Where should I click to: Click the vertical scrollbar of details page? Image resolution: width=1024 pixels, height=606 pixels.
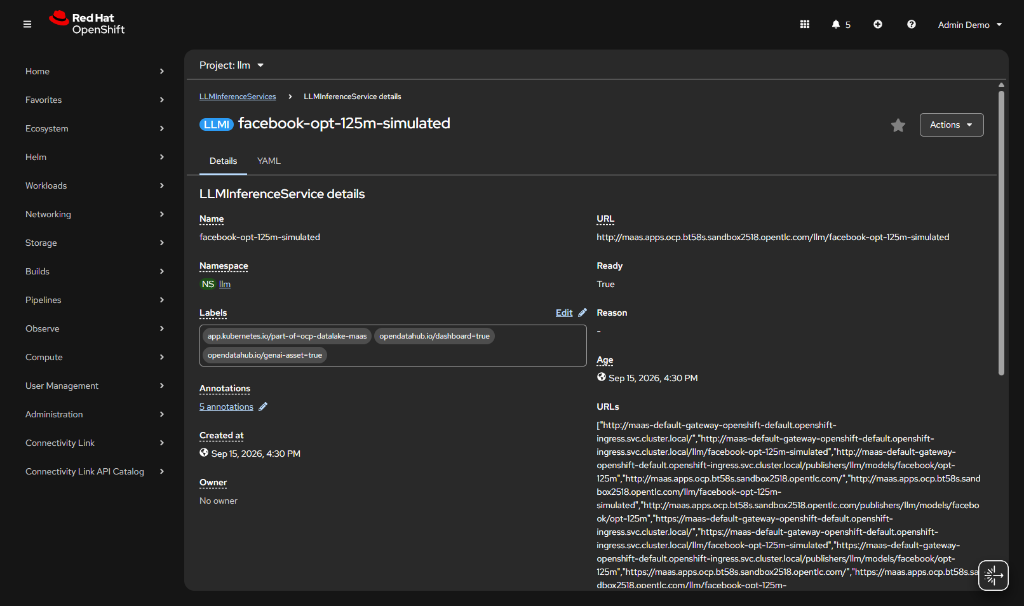pos(1001,232)
